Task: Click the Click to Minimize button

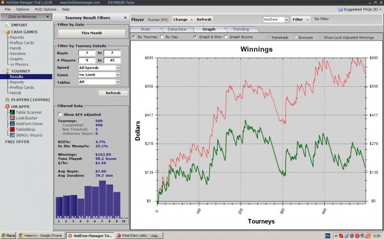Action: (x=26, y=16)
